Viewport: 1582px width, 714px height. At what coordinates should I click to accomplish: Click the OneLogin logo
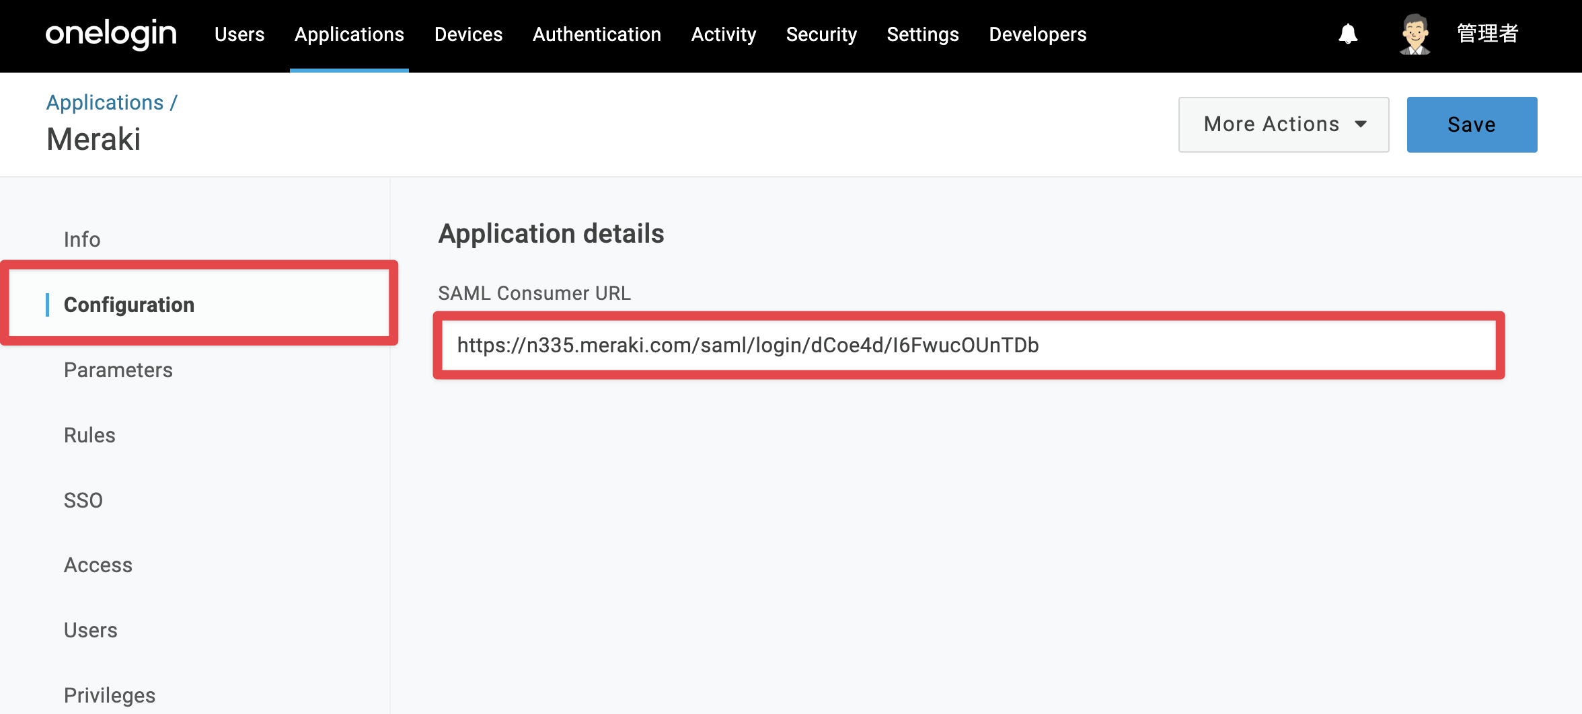click(x=111, y=34)
